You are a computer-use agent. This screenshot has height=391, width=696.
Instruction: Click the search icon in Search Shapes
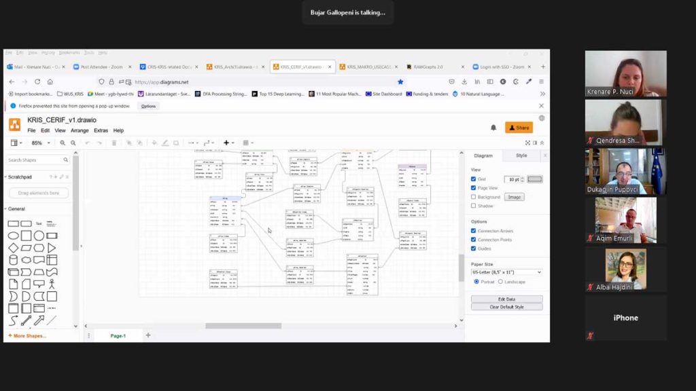[x=66, y=160]
